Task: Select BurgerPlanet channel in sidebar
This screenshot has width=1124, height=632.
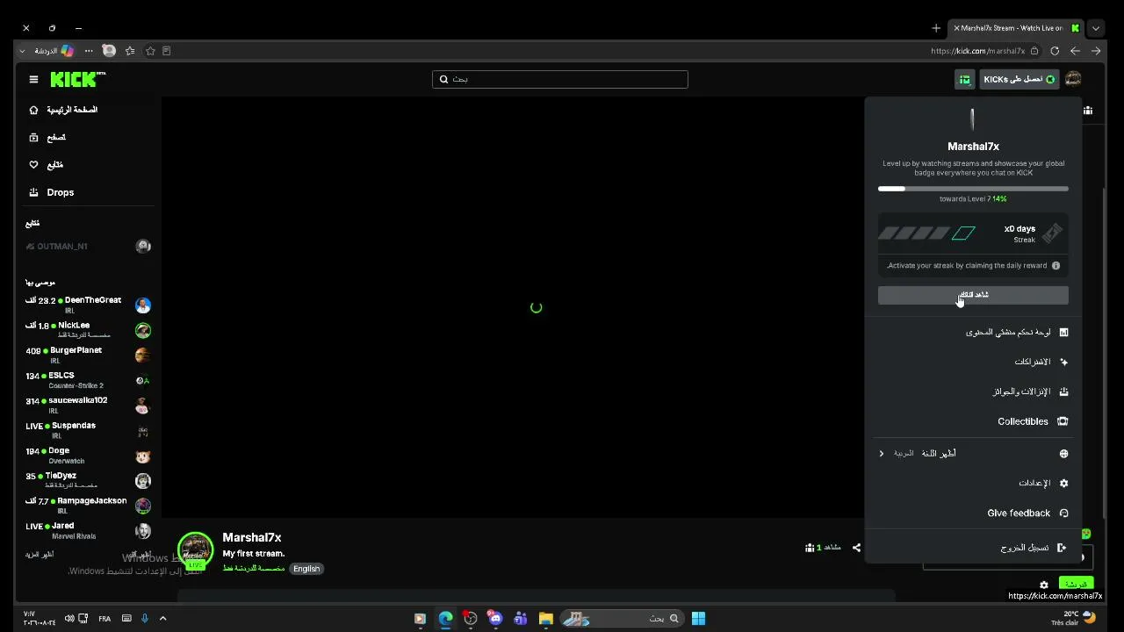Action: pos(88,355)
